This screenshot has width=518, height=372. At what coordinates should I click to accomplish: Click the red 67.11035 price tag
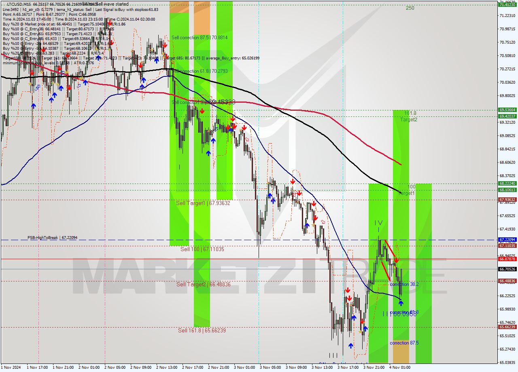(x=507, y=245)
